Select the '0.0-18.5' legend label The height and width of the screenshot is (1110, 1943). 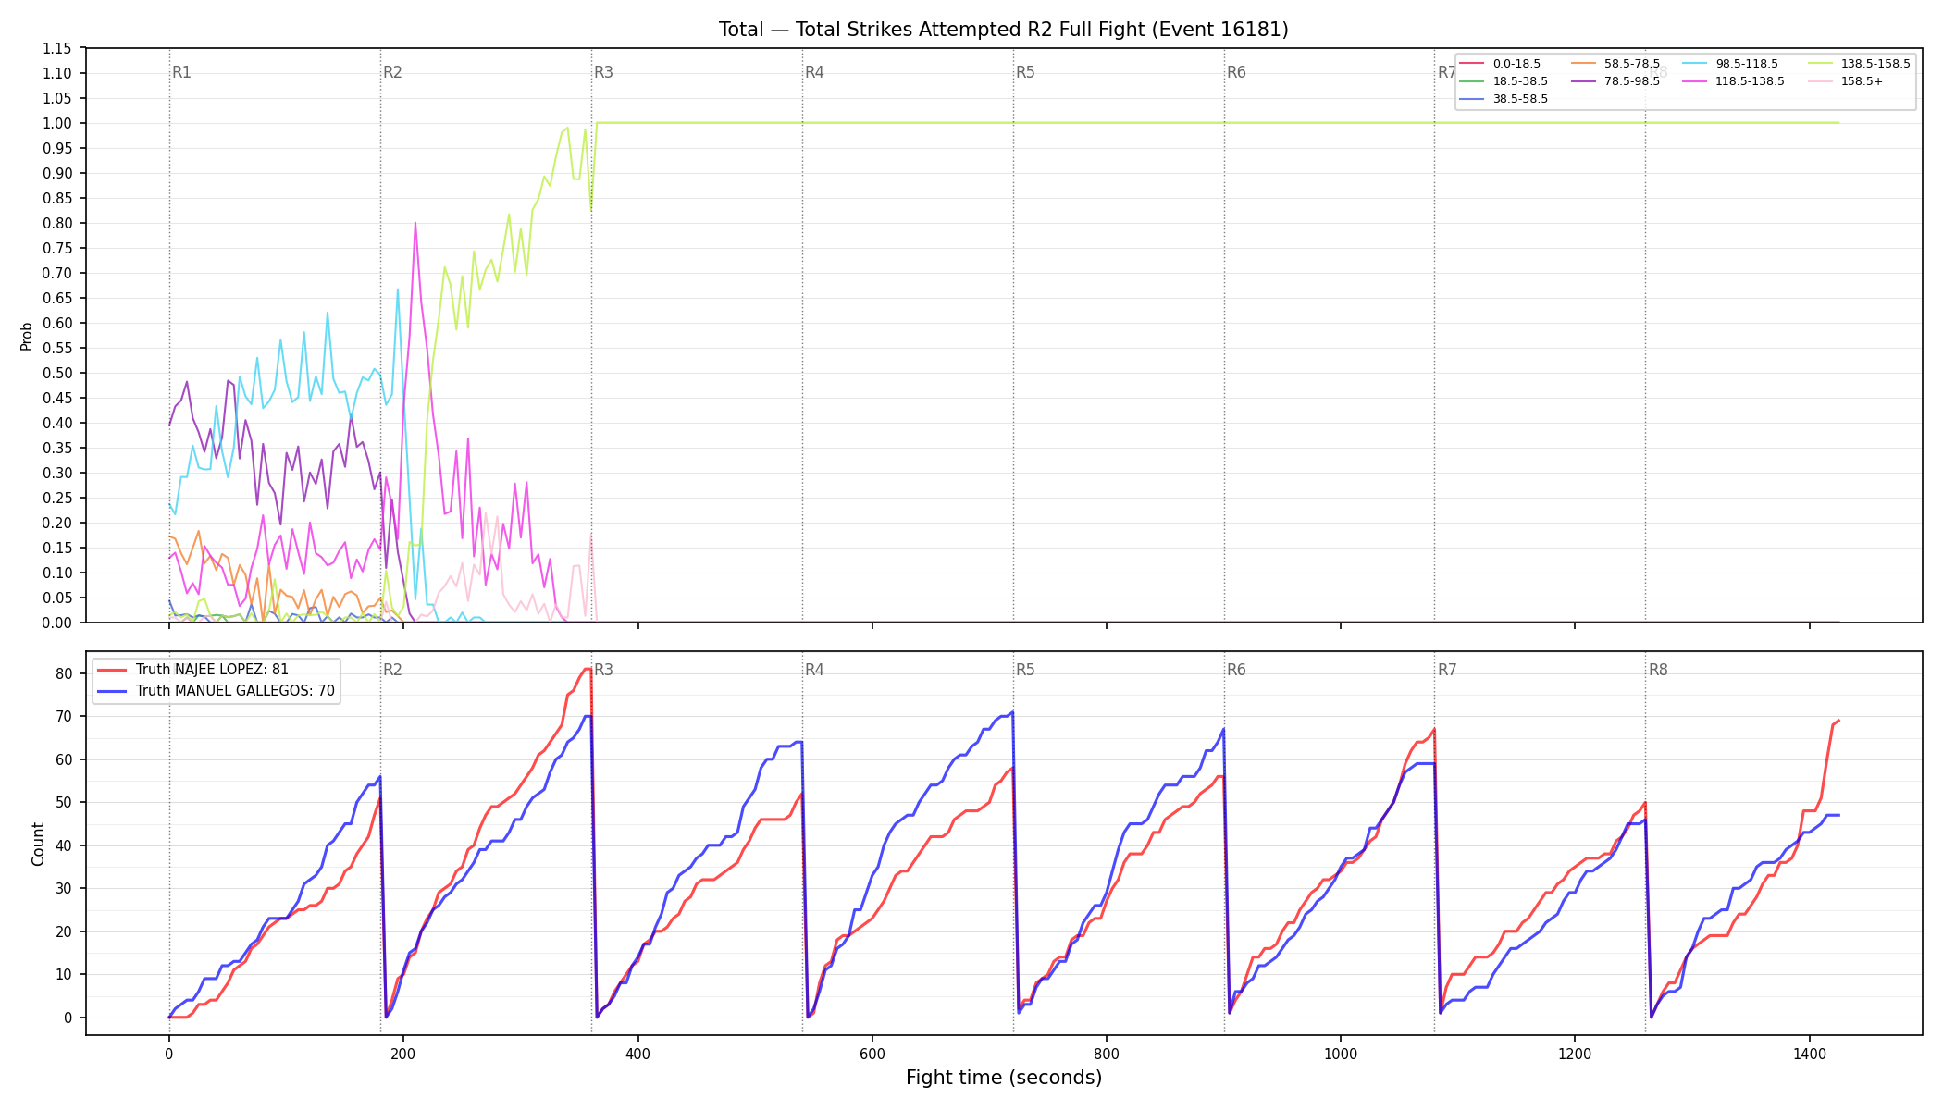tap(1516, 64)
